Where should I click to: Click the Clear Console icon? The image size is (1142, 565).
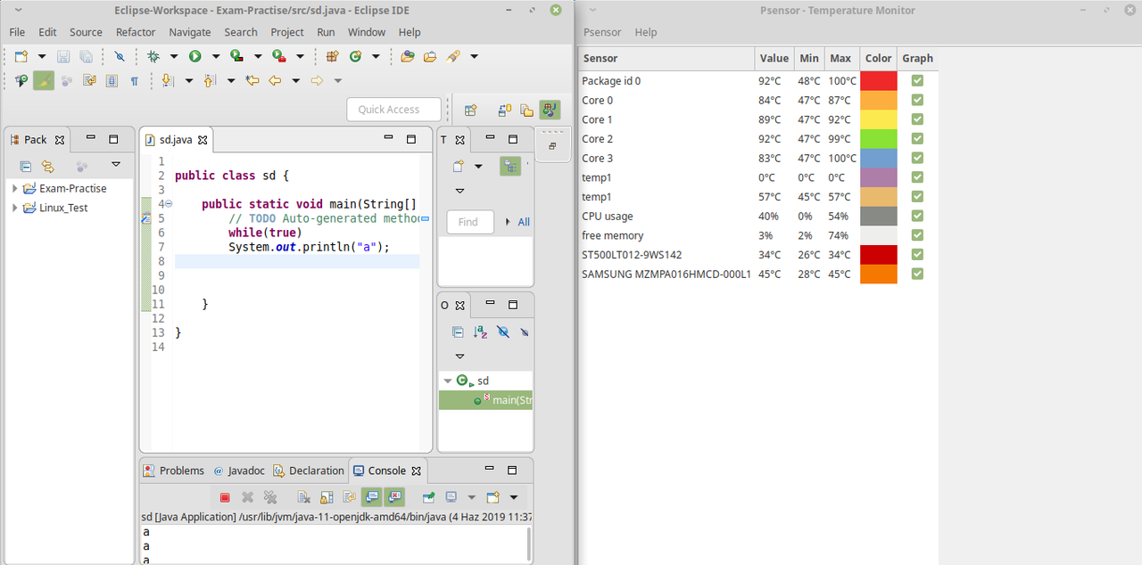click(x=304, y=497)
